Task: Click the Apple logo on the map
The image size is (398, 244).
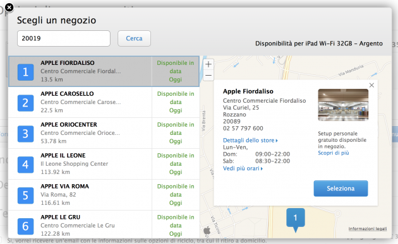Action: coord(207,231)
